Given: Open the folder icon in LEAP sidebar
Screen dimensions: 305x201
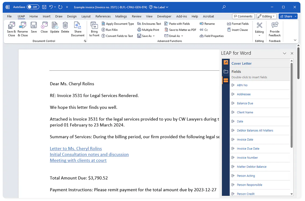Looking at the screenshot, I should click(226, 72).
